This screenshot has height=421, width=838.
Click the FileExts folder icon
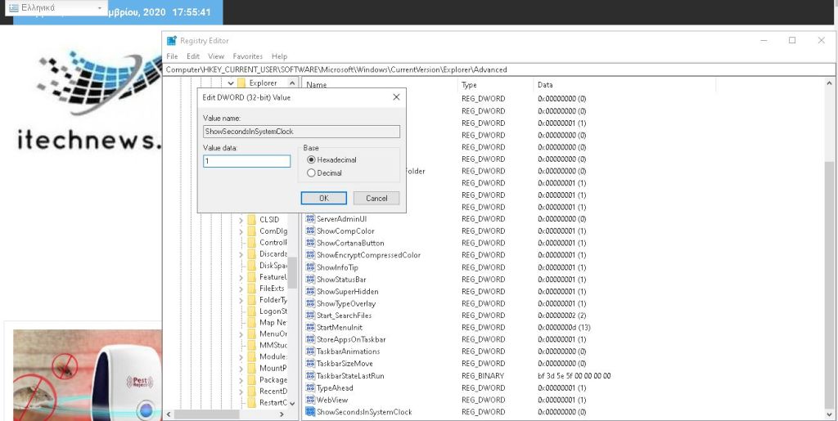click(x=252, y=288)
